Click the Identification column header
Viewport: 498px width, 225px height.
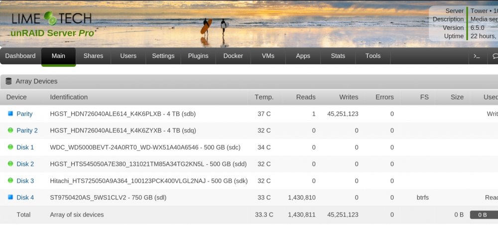tap(69, 97)
